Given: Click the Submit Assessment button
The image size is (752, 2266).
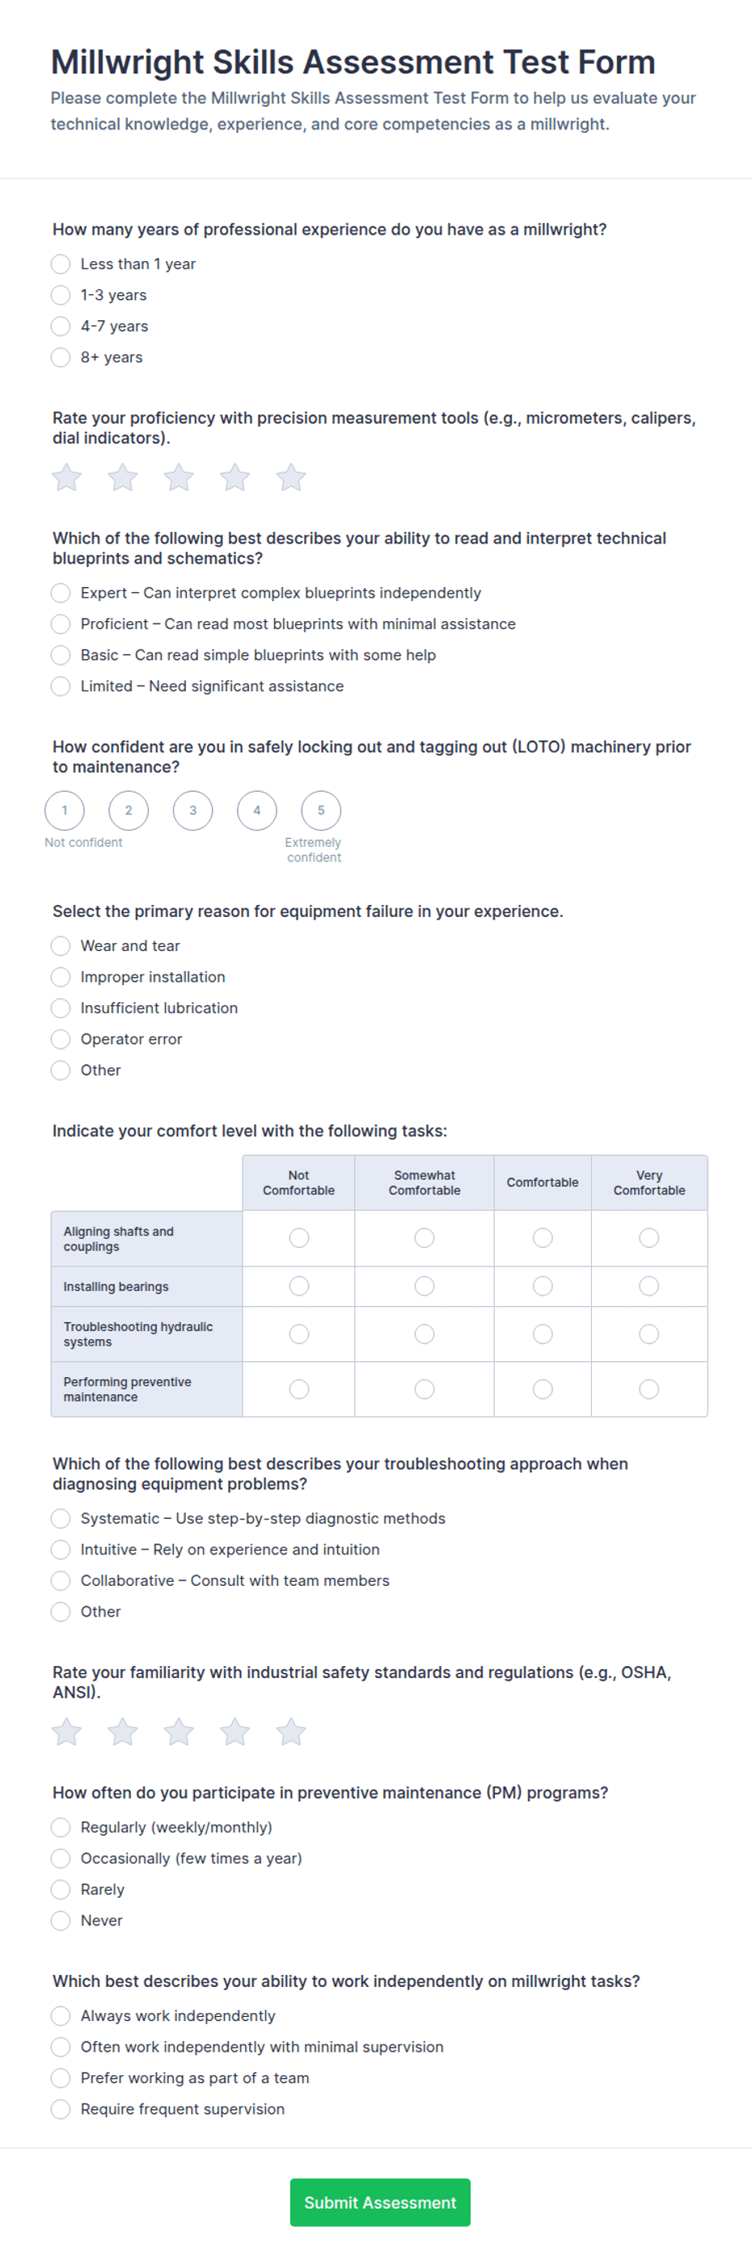Looking at the screenshot, I should pos(380,2202).
